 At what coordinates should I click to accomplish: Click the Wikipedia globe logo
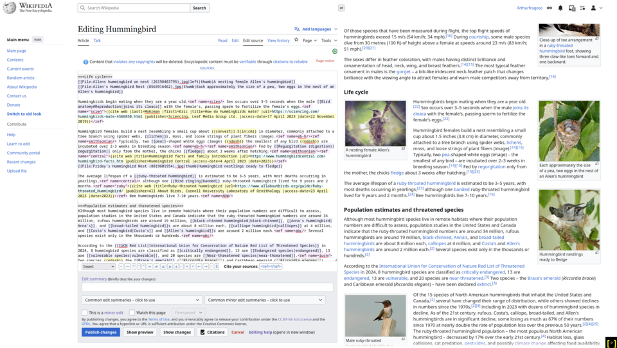click(10, 8)
